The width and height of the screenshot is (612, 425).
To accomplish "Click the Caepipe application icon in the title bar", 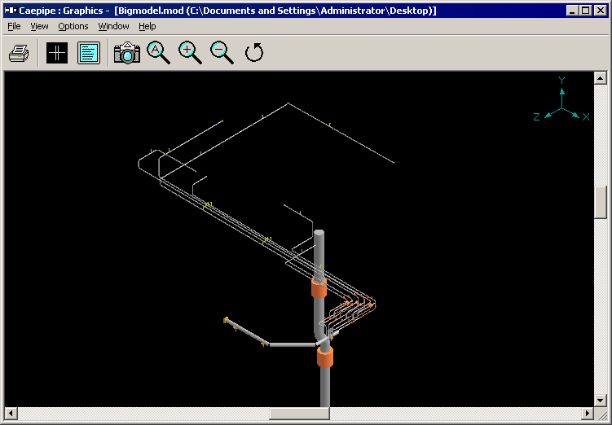I will [x=11, y=11].
